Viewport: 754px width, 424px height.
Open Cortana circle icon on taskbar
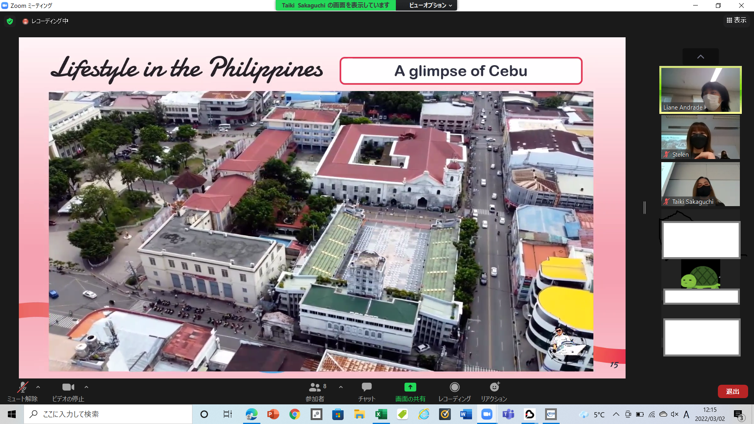pos(204,414)
